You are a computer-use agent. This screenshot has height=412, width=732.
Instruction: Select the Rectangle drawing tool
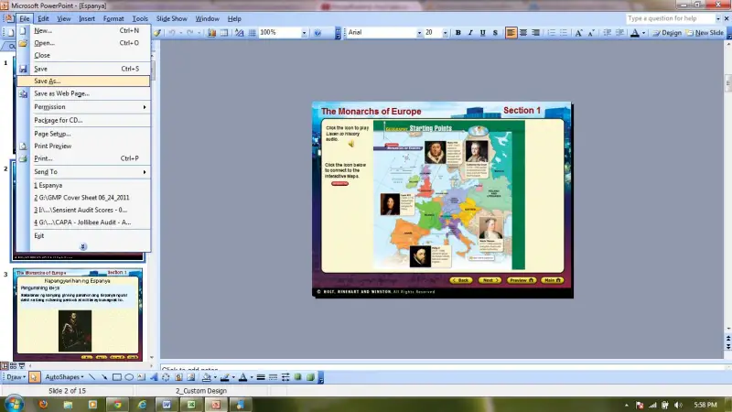(x=116, y=376)
